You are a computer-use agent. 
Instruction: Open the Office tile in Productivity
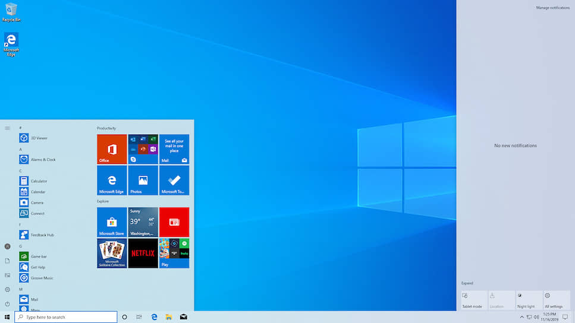[x=112, y=149]
